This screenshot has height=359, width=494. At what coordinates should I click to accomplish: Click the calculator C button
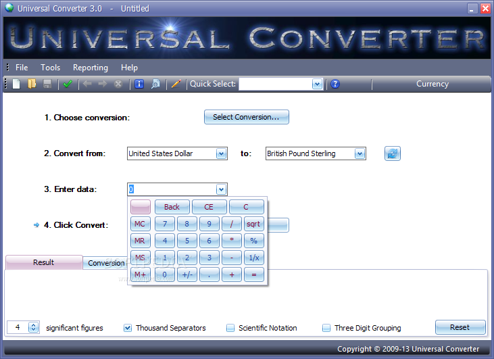coord(246,207)
